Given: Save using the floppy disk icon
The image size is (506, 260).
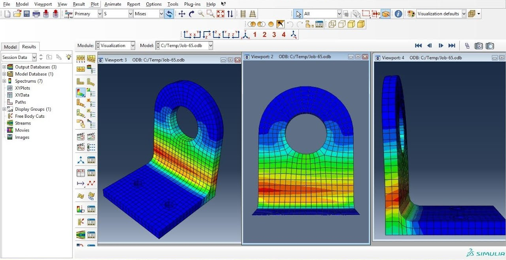Looking at the screenshot, I should coord(27,14).
